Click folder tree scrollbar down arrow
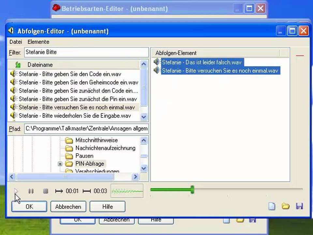Image resolution: width=313 pixels, height=235 pixels. point(144,168)
